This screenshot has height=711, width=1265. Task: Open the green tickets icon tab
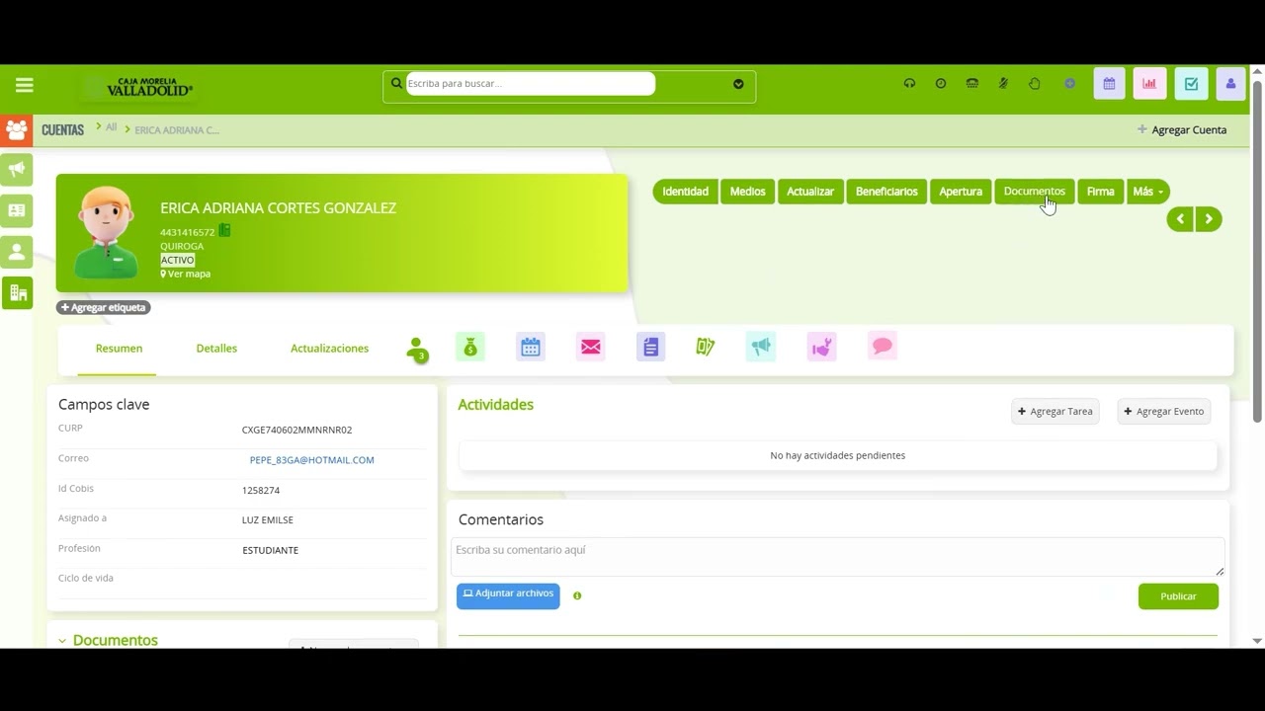tap(706, 347)
